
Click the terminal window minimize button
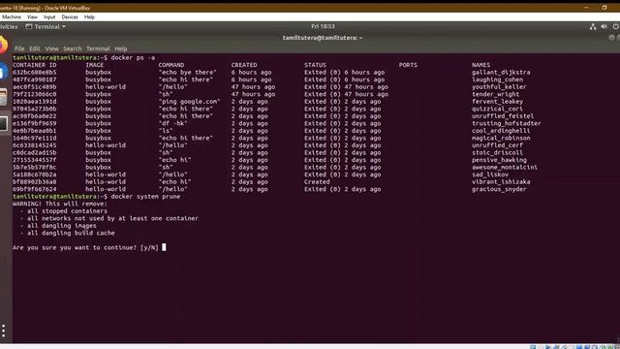coord(611,38)
